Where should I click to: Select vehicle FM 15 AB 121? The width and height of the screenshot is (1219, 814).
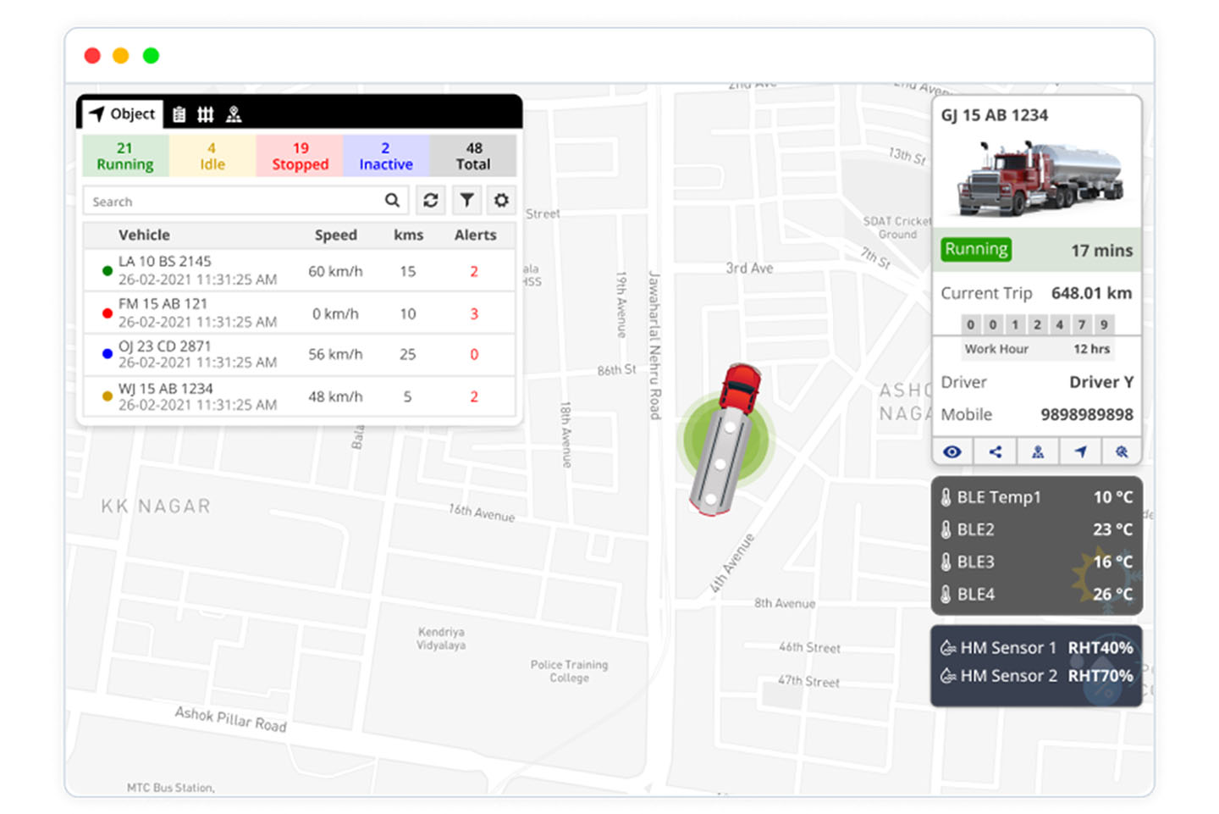tap(300, 313)
